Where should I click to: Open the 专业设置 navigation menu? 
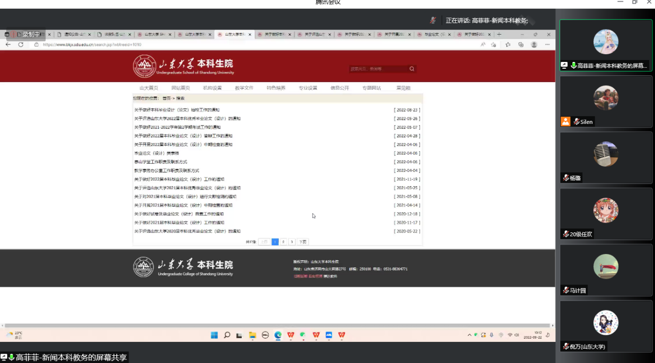pyautogui.click(x=308, y=88)
